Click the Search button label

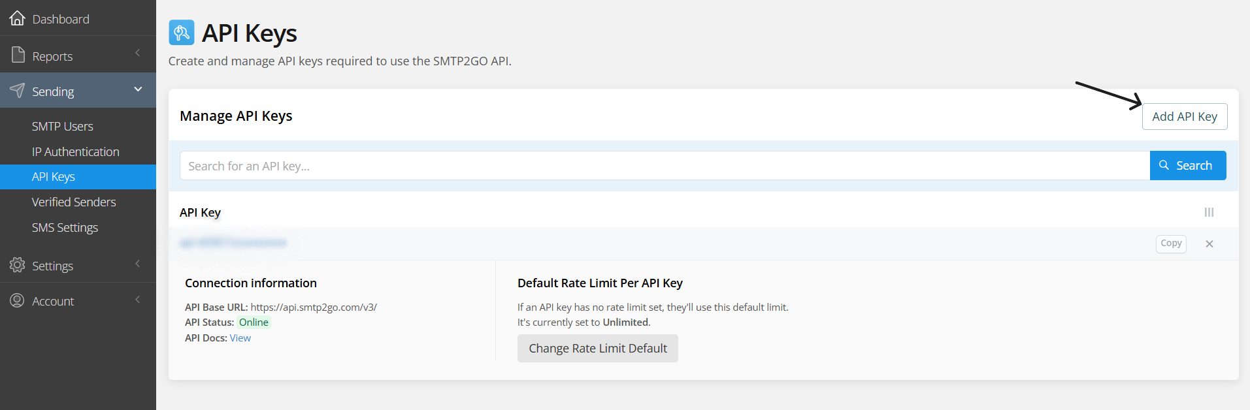pos(1194,165)
